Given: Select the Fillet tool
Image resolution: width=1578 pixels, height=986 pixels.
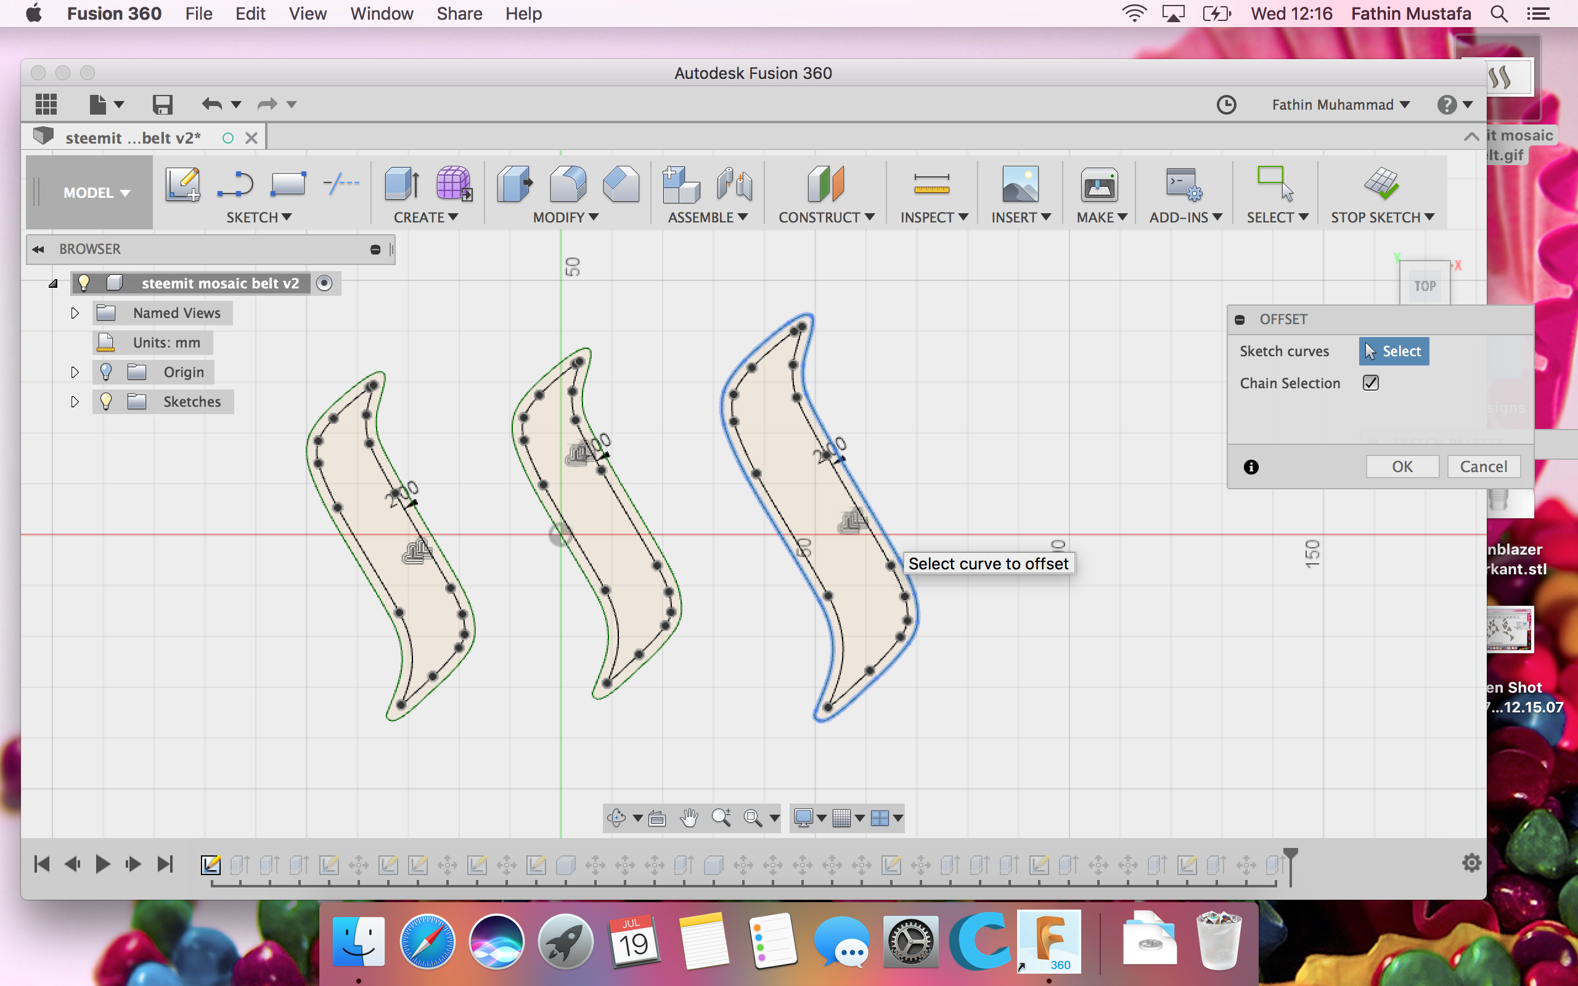Looking at the screenshot, I should click(x=568, y=184).
